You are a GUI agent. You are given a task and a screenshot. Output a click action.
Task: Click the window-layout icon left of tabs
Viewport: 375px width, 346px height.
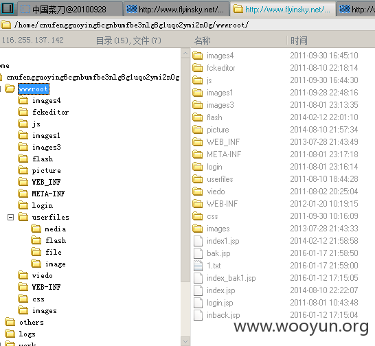point(8,8)
